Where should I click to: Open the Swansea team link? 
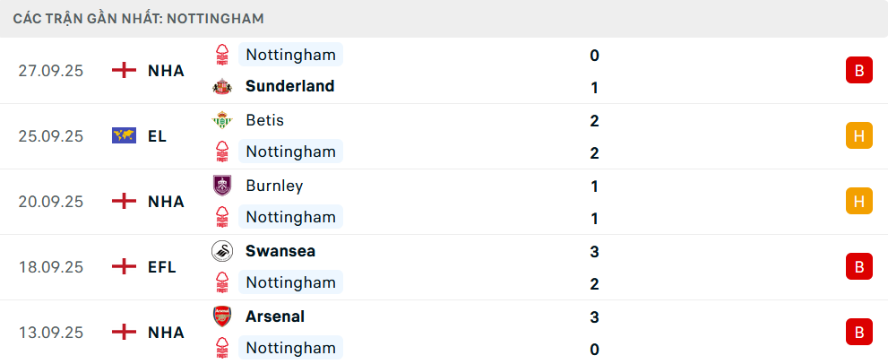280,251
